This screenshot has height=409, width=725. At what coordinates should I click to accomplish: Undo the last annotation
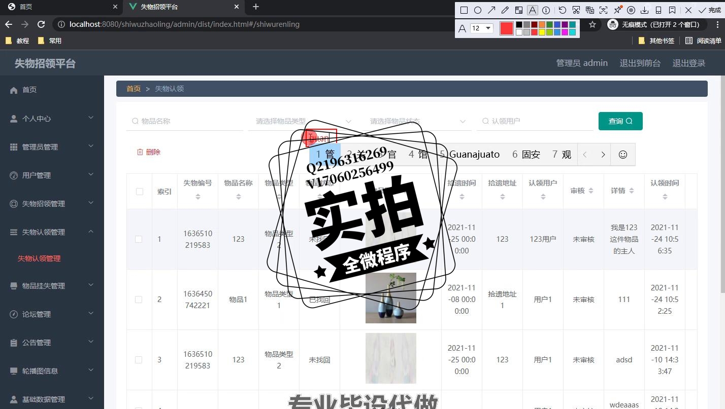coord(562,10)
